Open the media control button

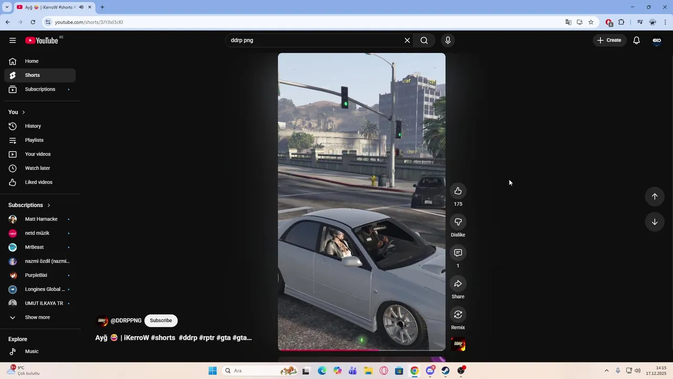click(x=640, y=22)
